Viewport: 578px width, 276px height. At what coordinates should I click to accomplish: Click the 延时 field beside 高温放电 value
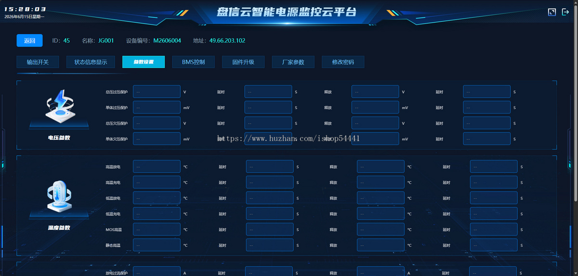point(270,166)
